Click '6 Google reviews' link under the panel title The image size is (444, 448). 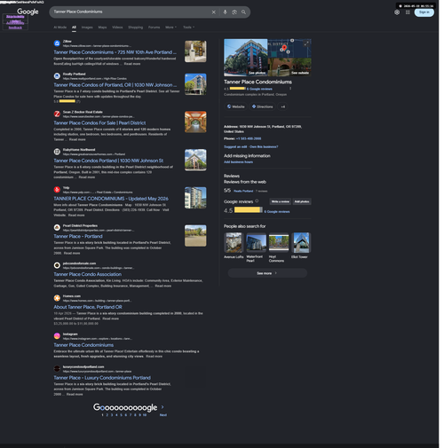point(259,89)
